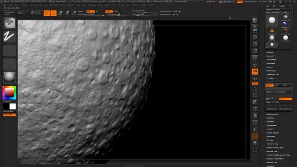Select the black secondary color swatch

tap(6, 106)
